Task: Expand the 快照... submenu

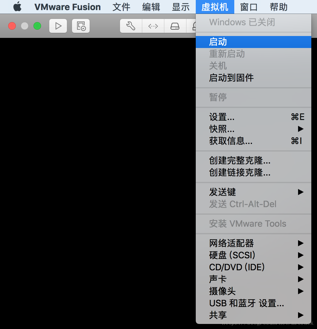Action: [x=254, y=129]
